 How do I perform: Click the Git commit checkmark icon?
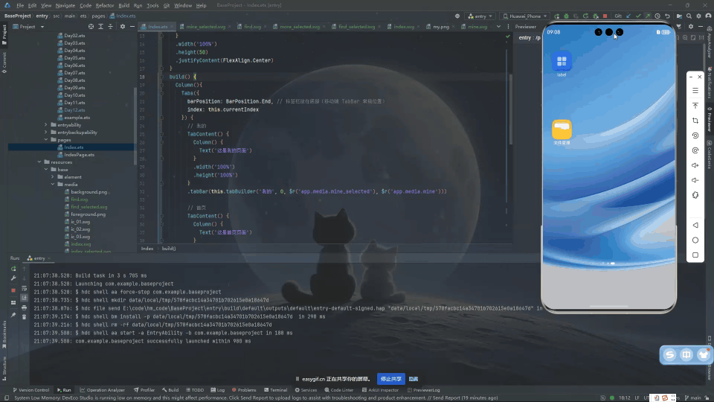638,16
